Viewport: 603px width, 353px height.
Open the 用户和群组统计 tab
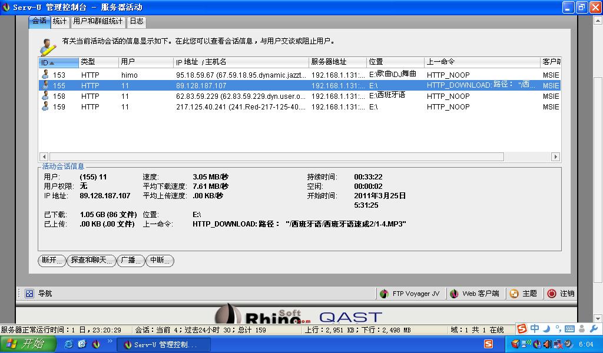[x=98, y=22]
